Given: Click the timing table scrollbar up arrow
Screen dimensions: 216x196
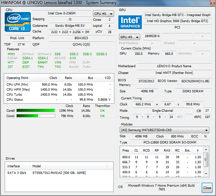Looking at the screenshot, I should click(206, 155).
